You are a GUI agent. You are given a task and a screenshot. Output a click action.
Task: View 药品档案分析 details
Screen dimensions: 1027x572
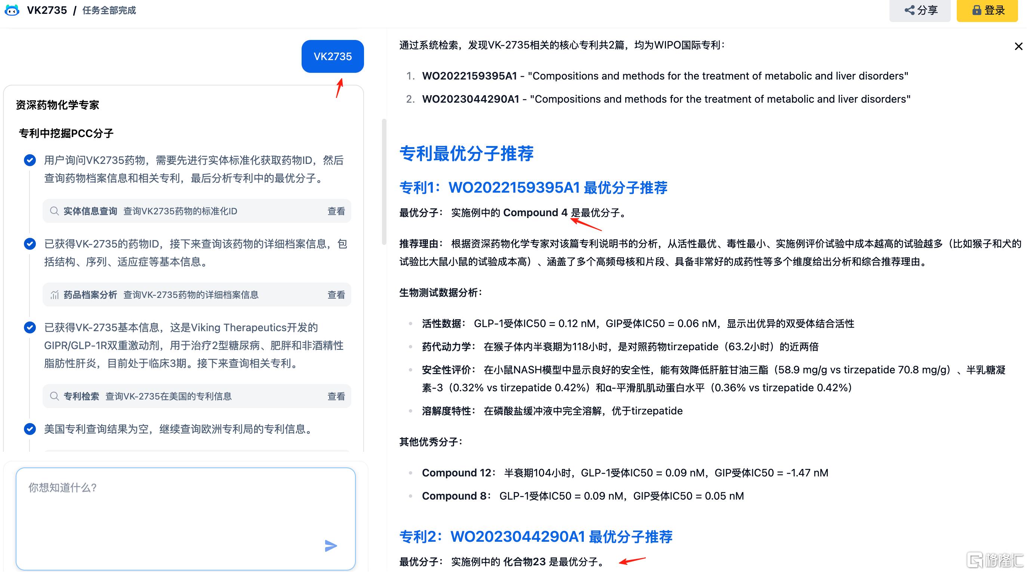point(336,295)
